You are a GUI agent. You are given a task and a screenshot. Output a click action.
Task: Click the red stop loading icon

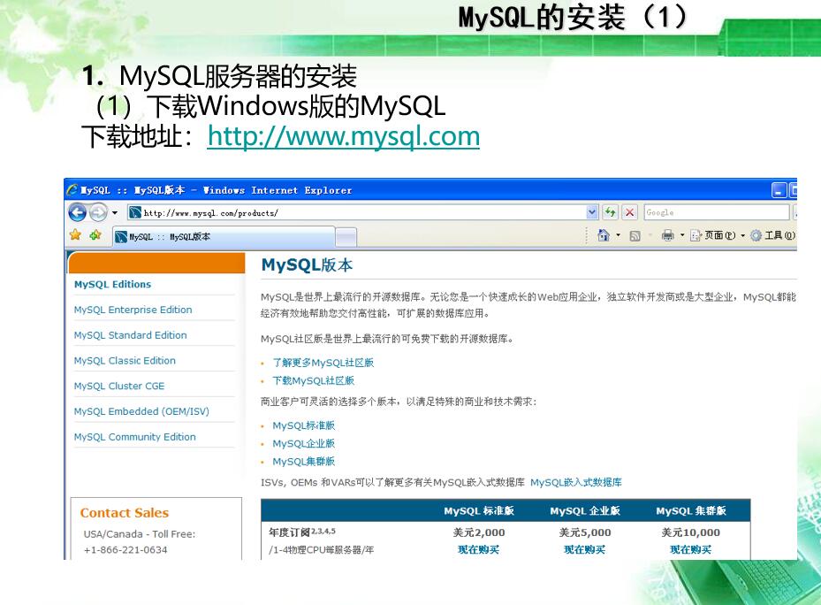[x=630, y=212]
